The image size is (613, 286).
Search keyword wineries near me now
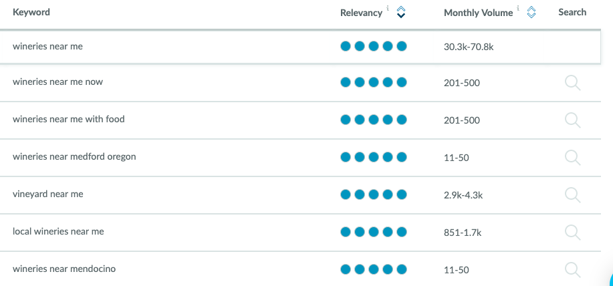tap(573, 84)
